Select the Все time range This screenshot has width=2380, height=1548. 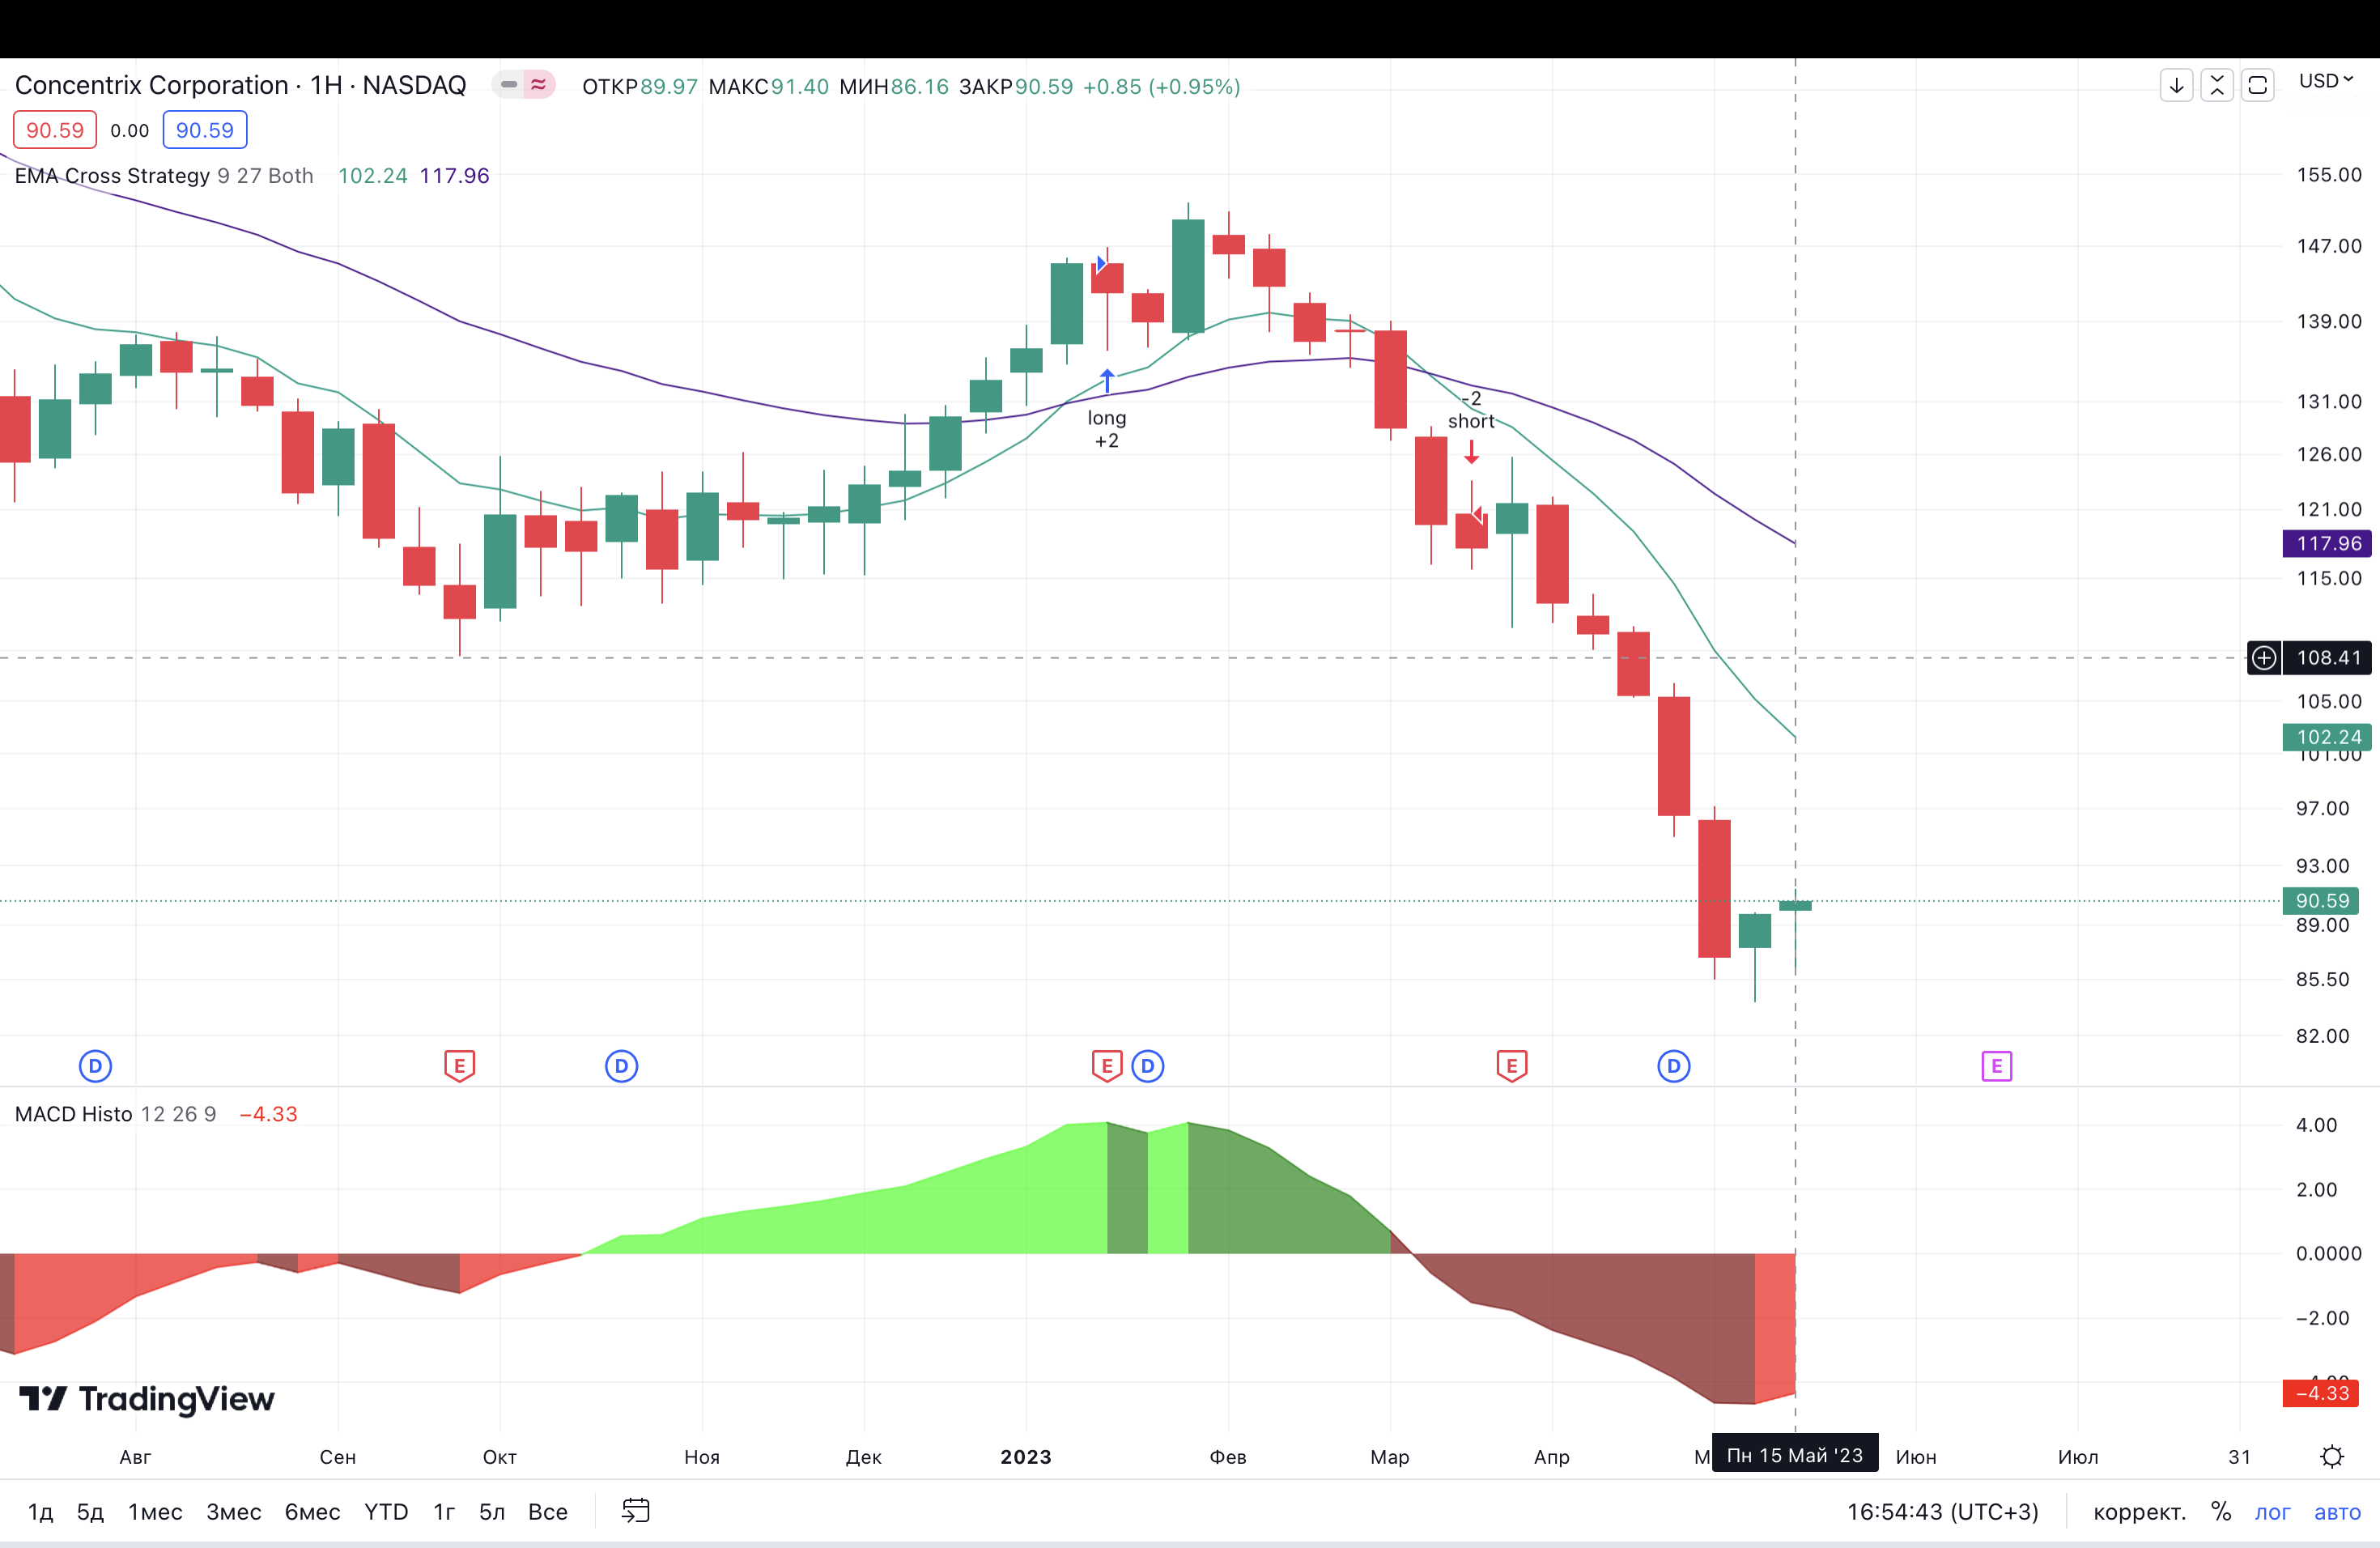548,1511
